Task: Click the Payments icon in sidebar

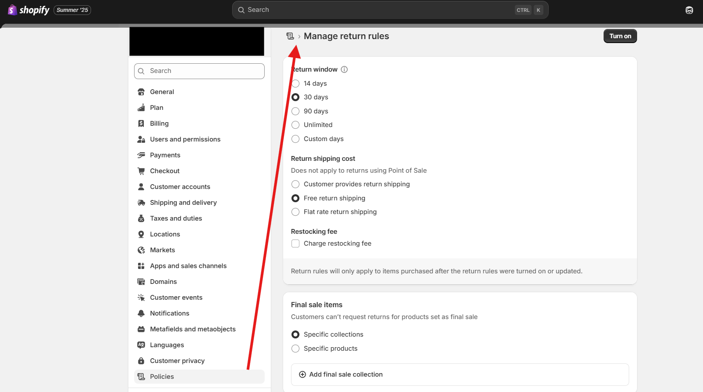Action: tap(141, 155)
